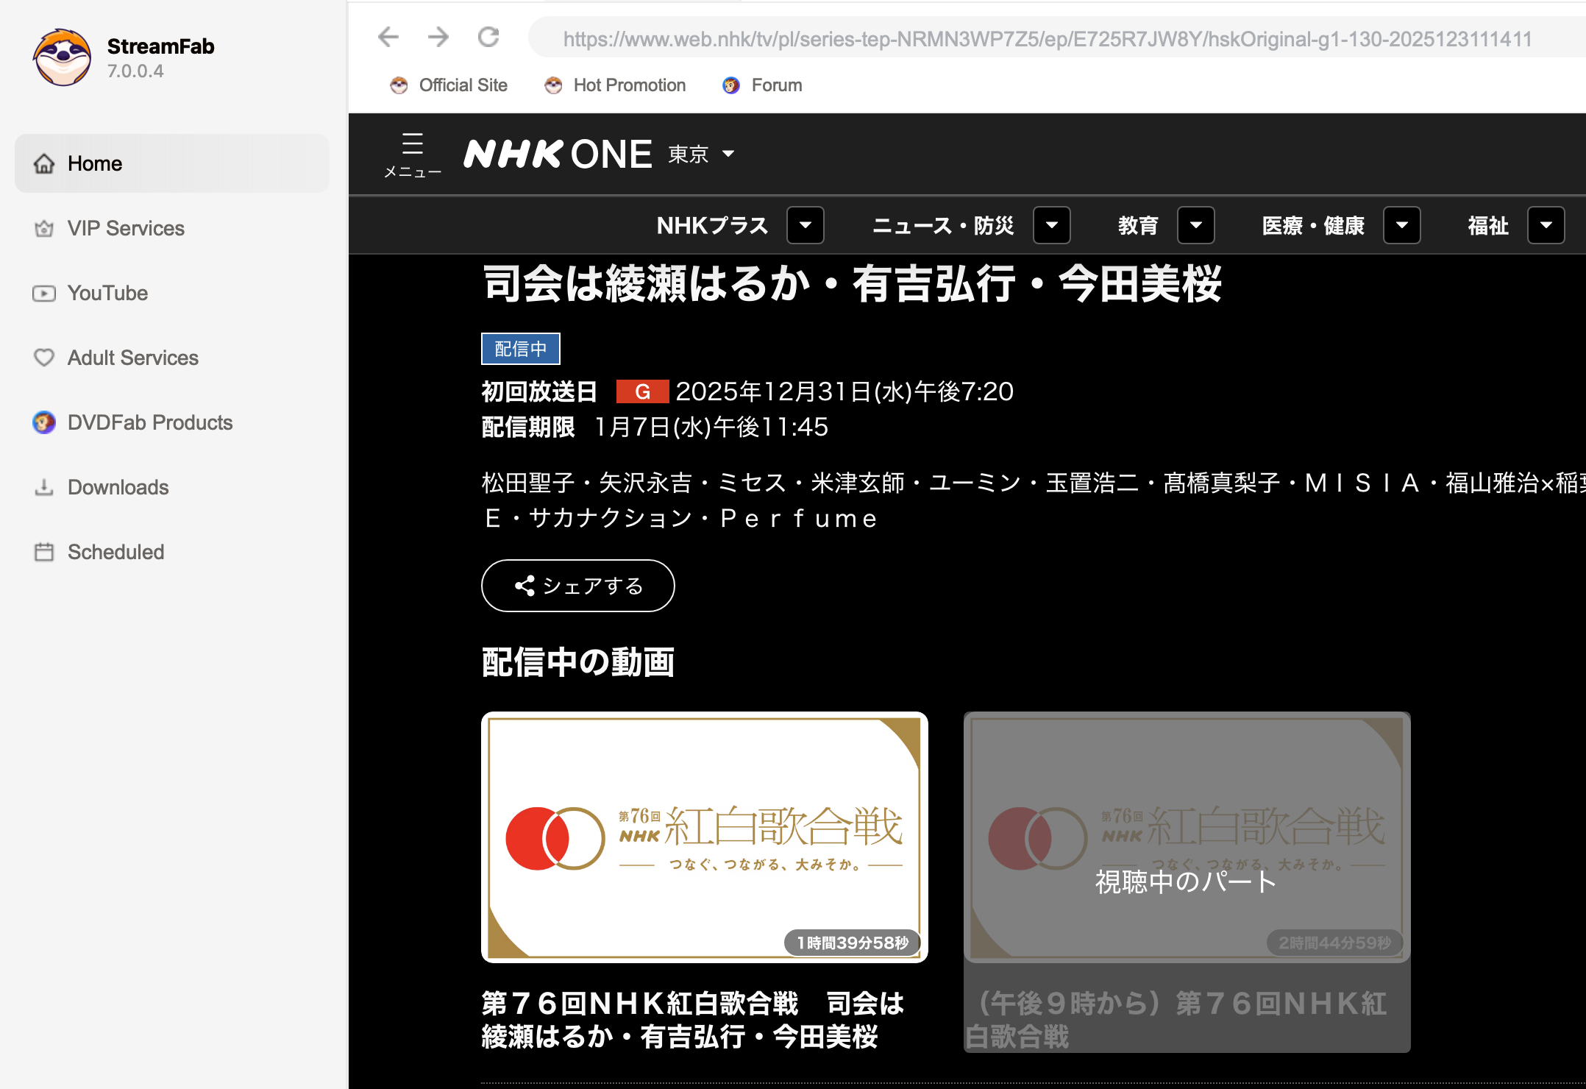Open the Hot Promotion bookmark
Image resolution: width=1586 pixels, height=1089 pixels.
615,85
